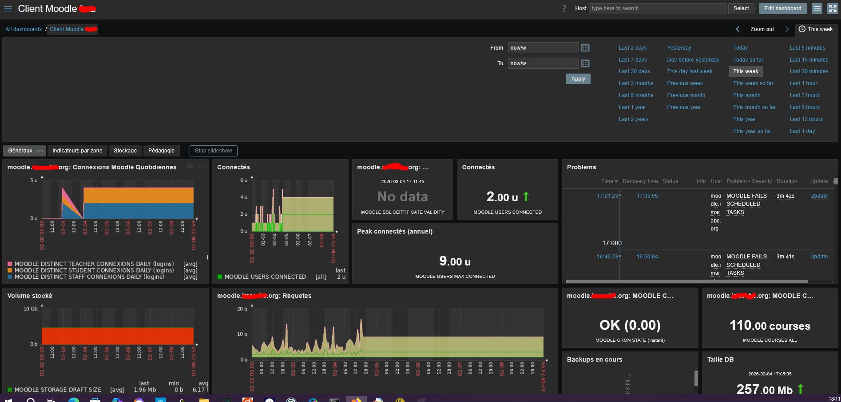This screenshot has width=841, height=402.
Task: Open the dashboard actions menu beside Edit dashboard
Action: pos(817,8)
